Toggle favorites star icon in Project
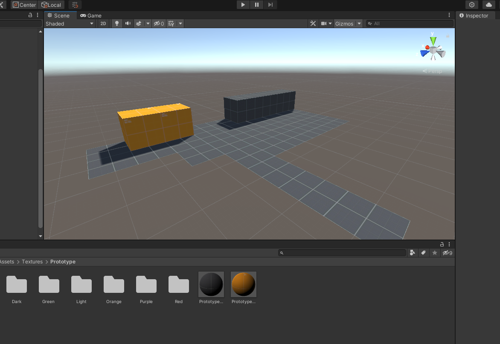 click(435, 253)
